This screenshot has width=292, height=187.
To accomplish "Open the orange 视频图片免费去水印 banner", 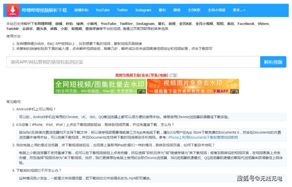I will 193,86.
